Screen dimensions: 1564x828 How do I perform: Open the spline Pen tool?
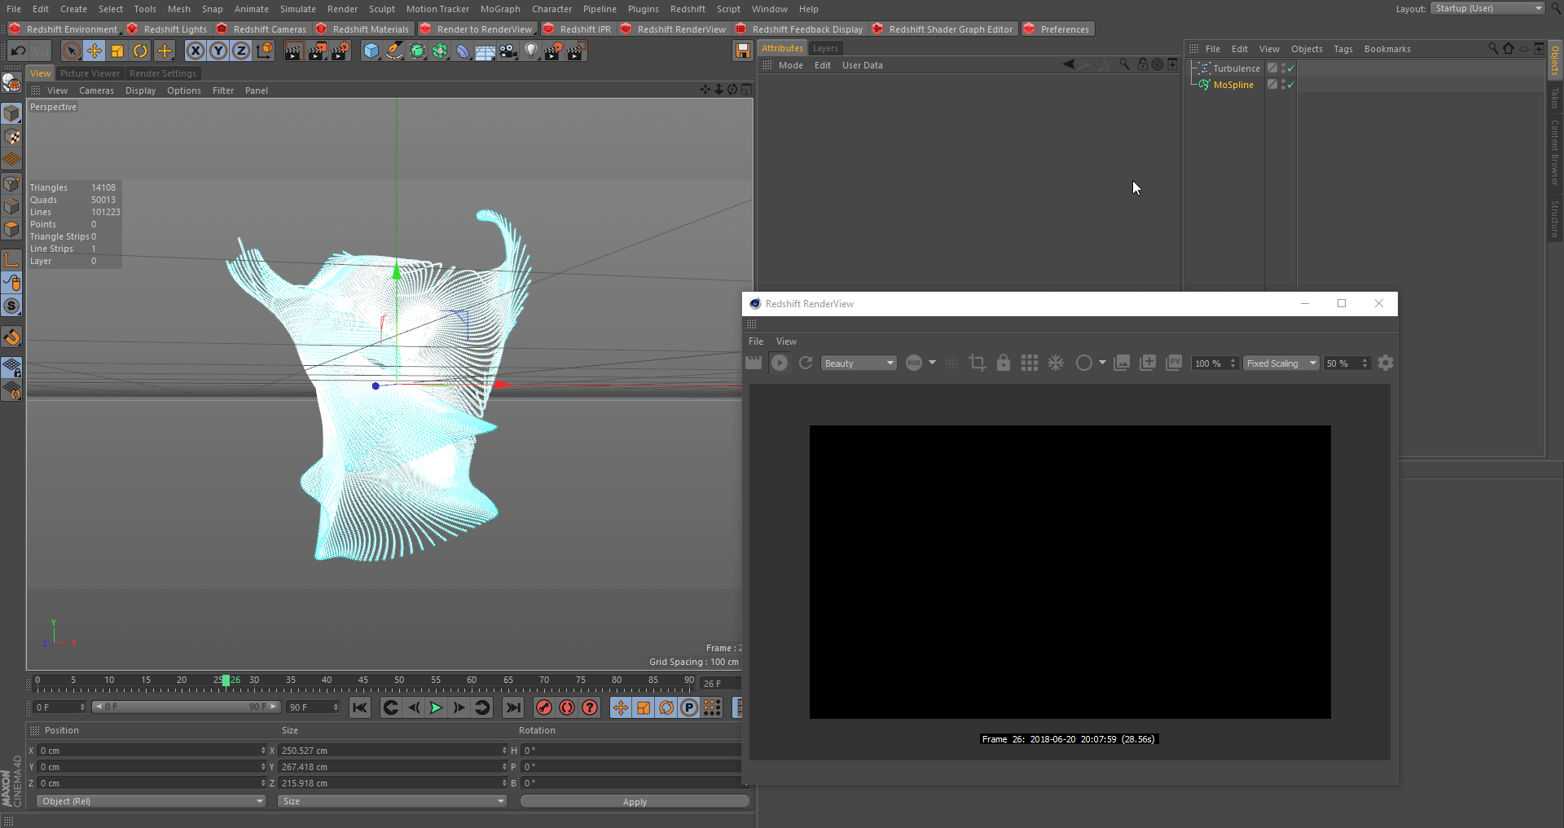click(x=394, y=51)
